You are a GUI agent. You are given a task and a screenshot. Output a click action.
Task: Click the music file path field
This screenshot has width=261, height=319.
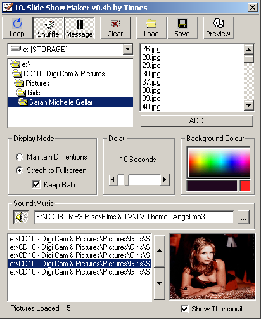[x=134, y=217]
